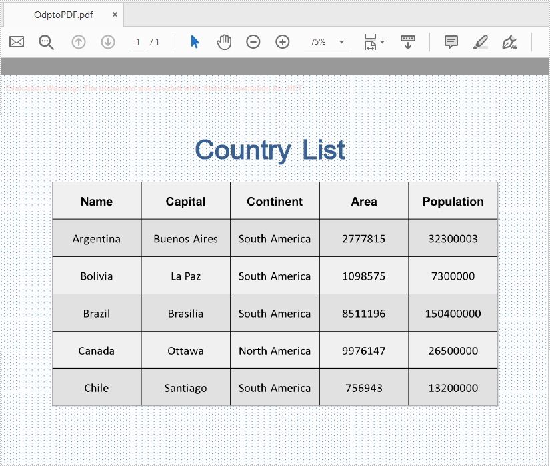Click the Country List title

(x=270, y=150)
